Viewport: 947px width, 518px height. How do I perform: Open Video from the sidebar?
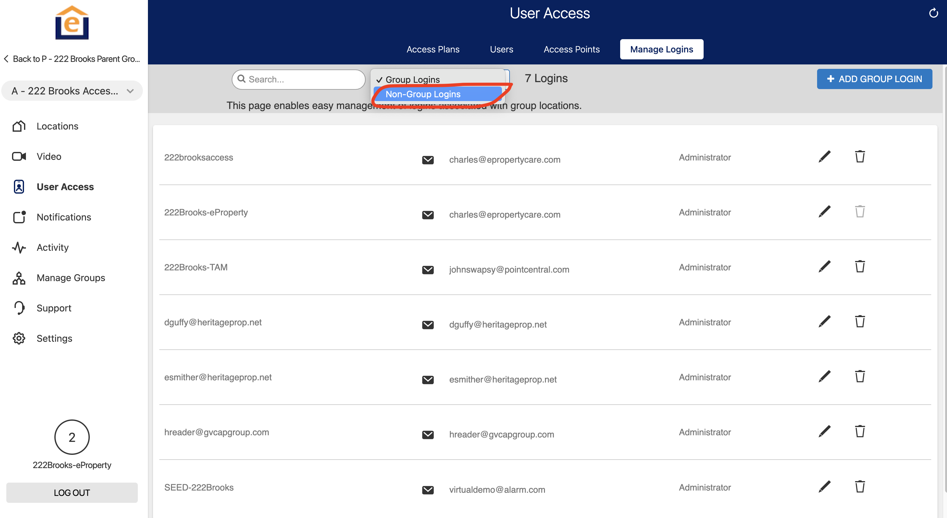(49, 156)
